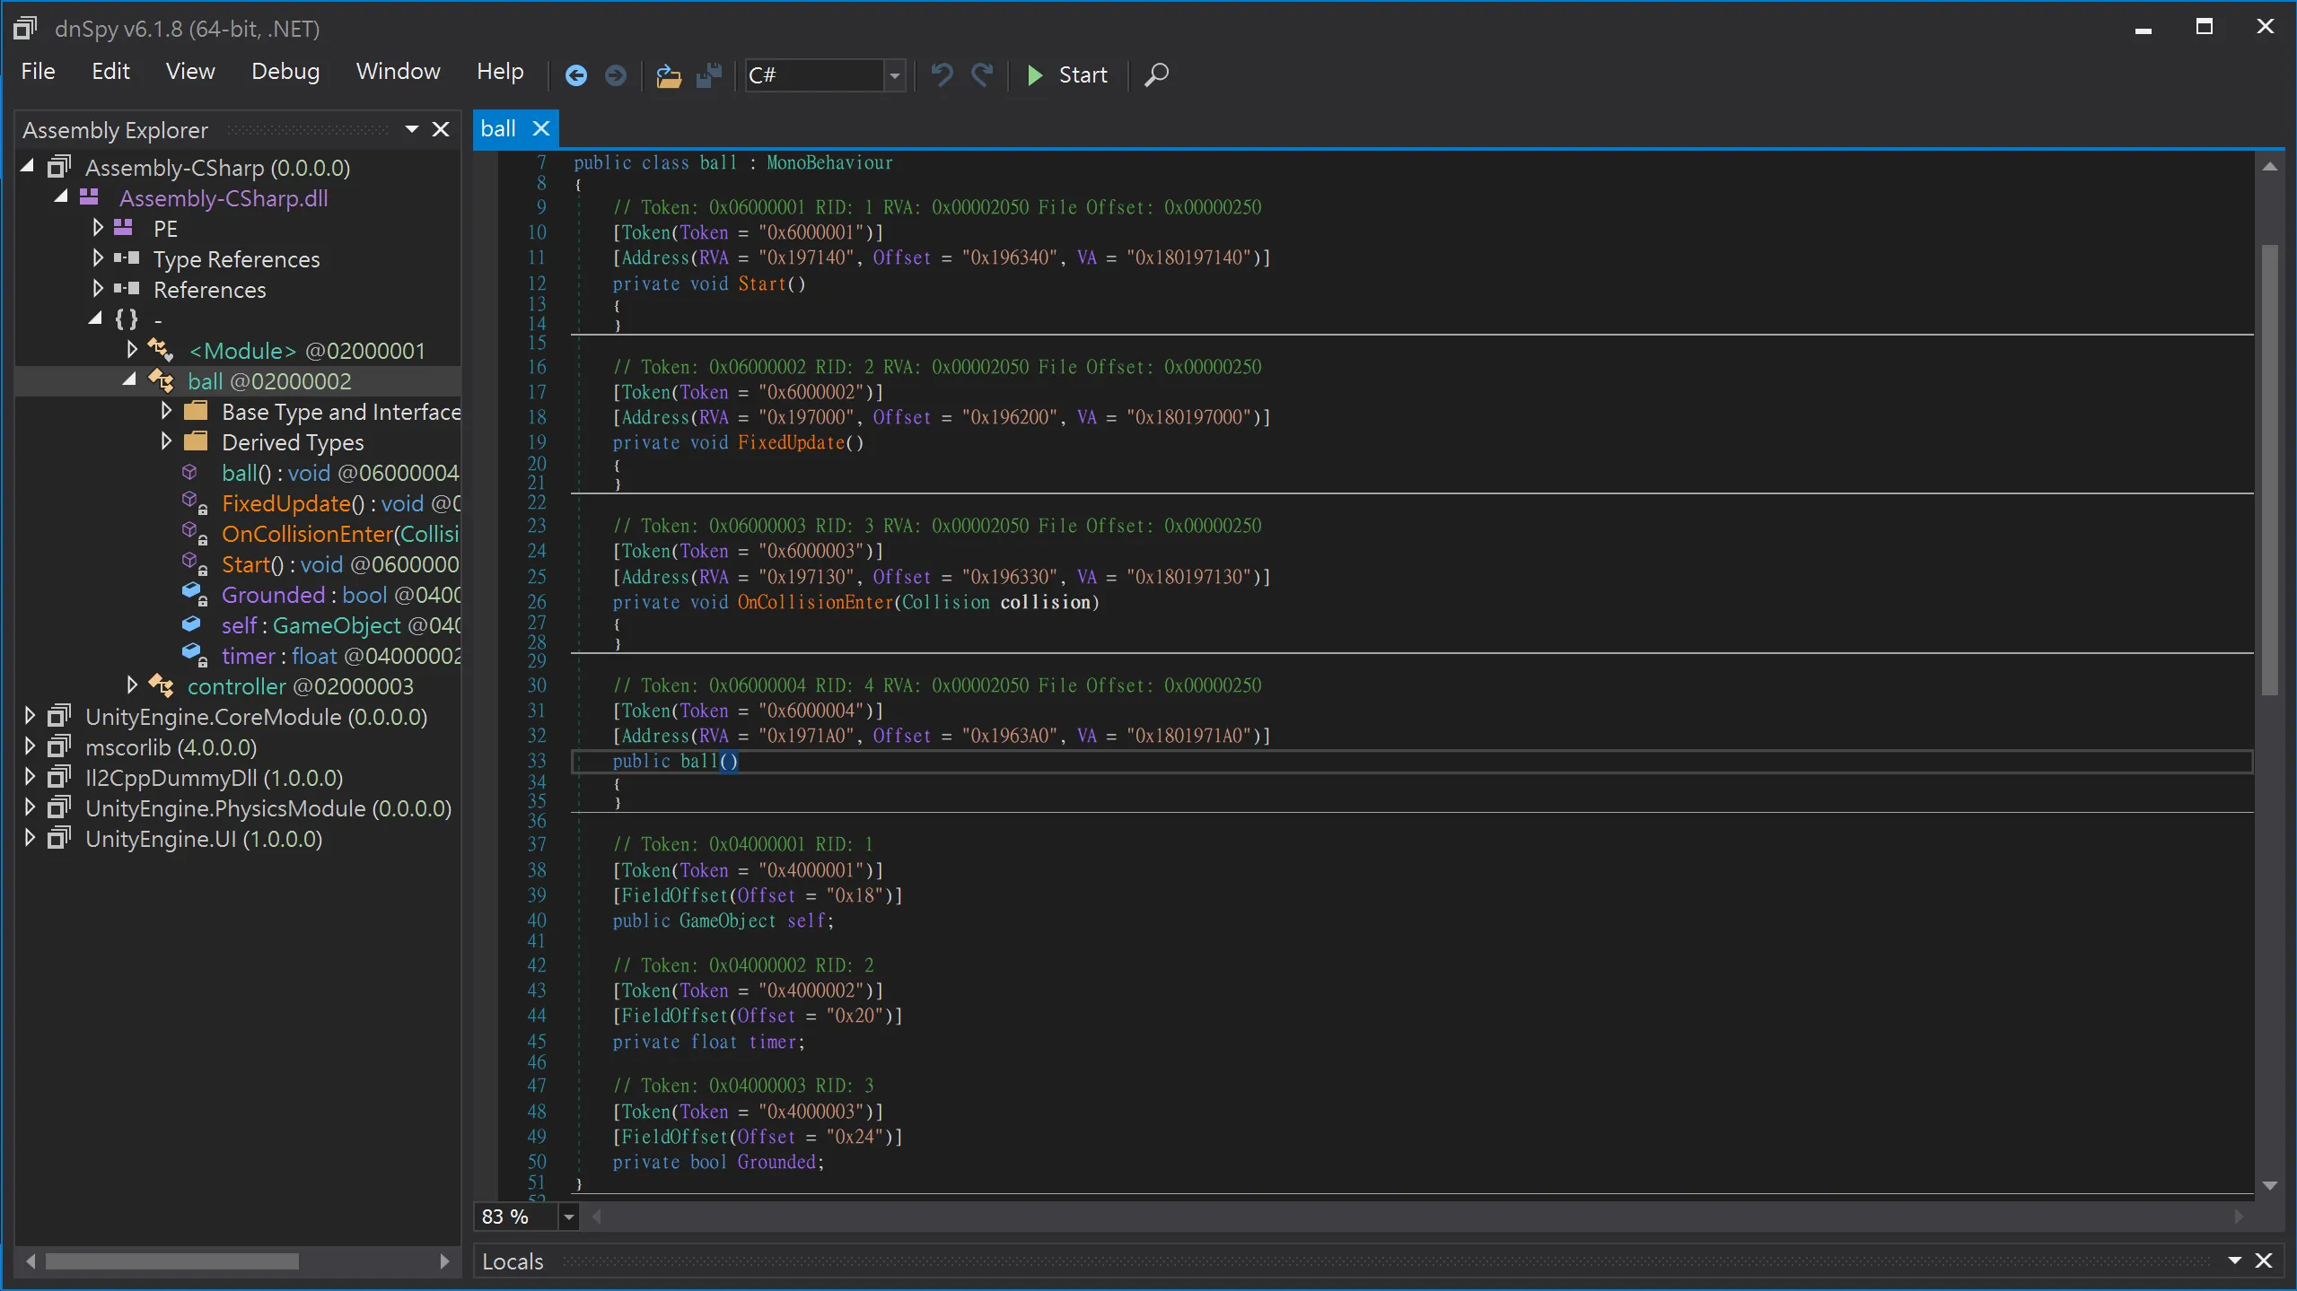
Task: Expand the <Module> @02000001 class
Action: coord(132,350)
